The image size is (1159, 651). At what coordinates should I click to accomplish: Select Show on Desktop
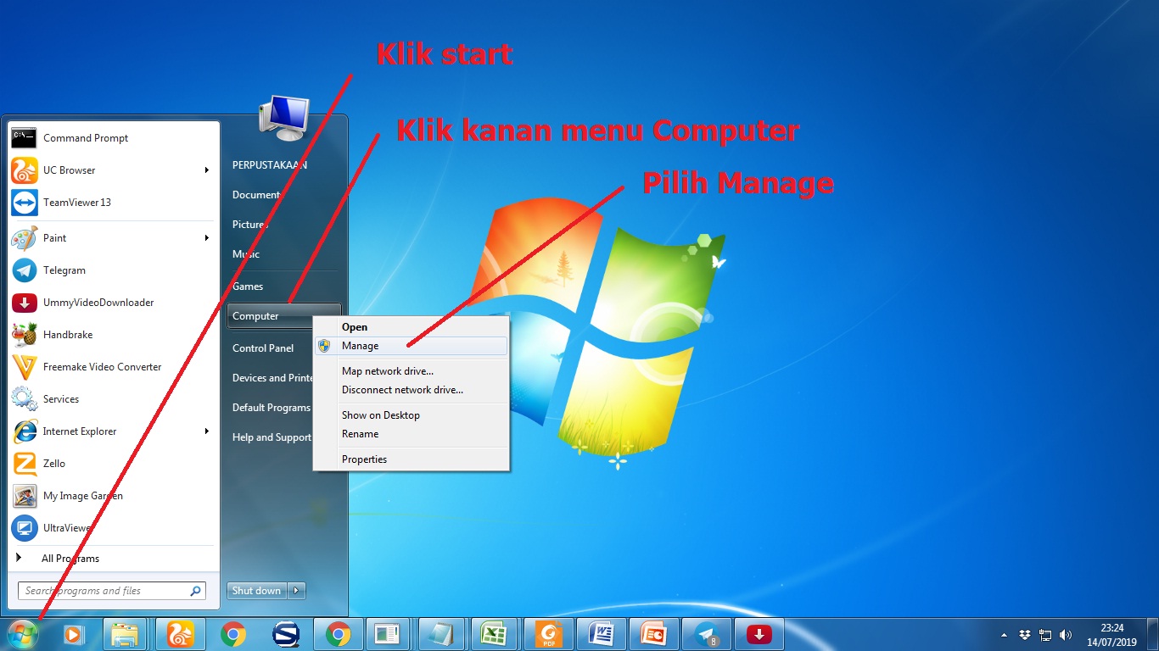411,415
